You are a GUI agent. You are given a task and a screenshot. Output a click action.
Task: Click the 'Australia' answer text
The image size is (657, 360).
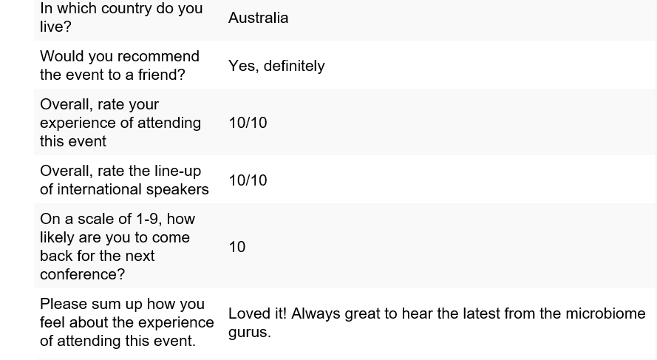point(258,18)
